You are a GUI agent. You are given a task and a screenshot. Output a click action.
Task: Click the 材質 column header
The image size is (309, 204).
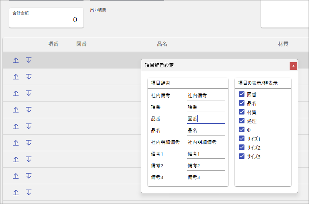coord(283,44)
